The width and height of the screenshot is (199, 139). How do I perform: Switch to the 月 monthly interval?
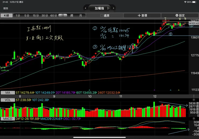80,16
